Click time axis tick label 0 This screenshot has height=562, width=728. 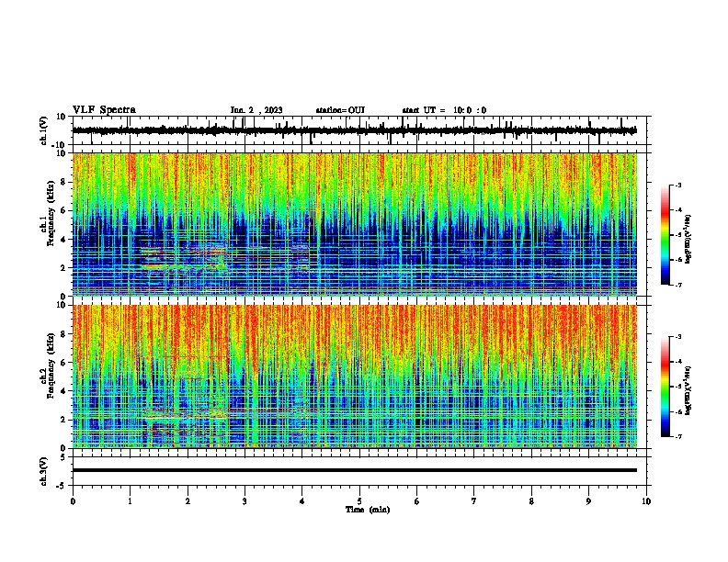tap(73, 501)
